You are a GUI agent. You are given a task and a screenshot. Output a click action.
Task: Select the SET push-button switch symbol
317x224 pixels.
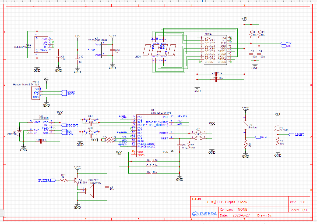(x=91, y=119)
